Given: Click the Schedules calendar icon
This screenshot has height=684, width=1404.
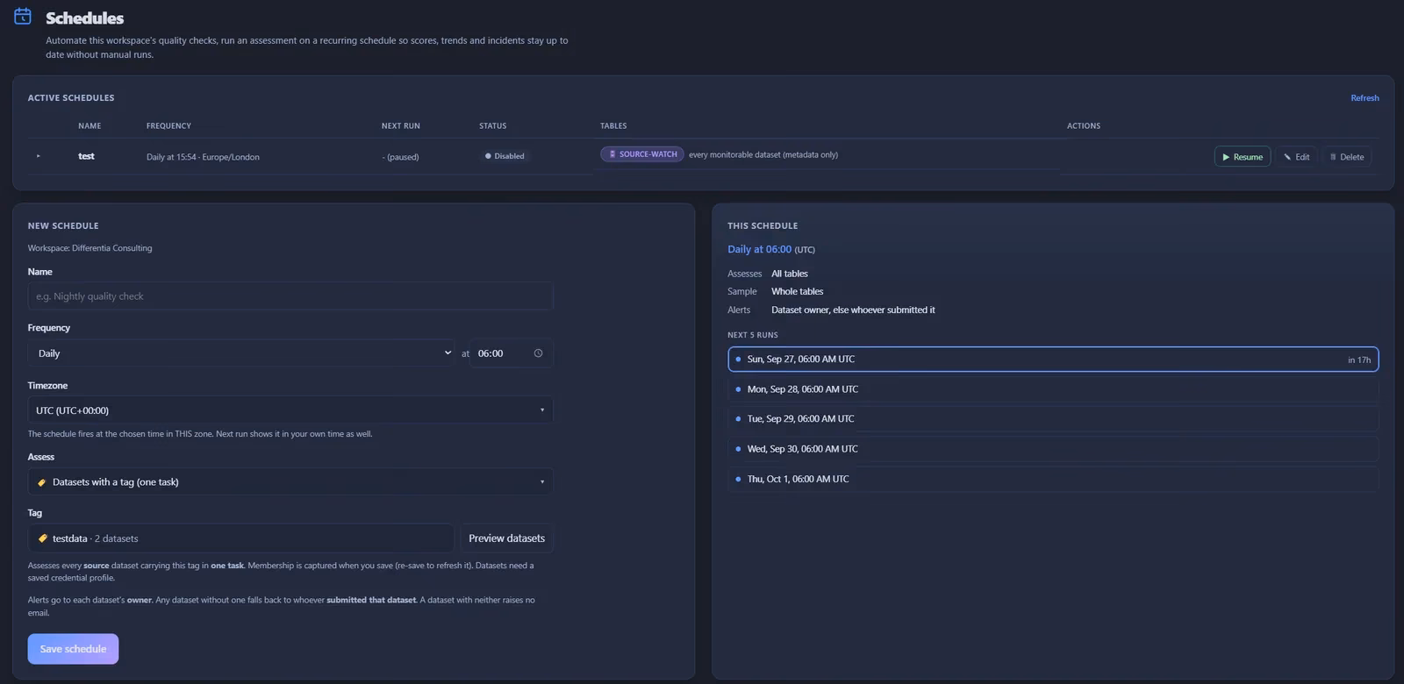Looking at the screenshot, I should [x=23, y=17].
